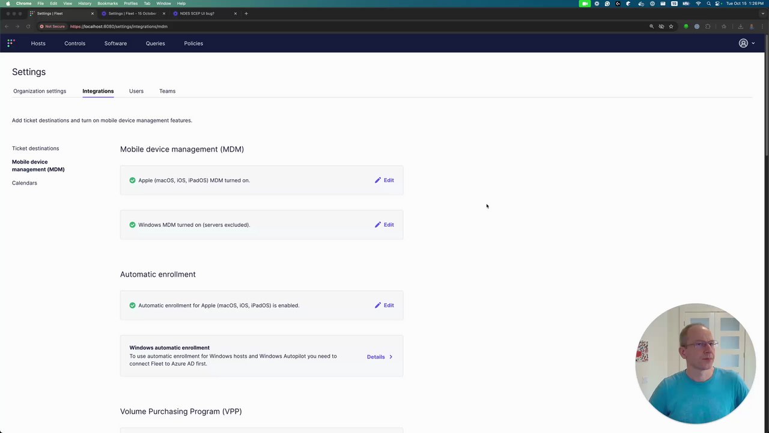The width and height of the screenshot is (769, 433).
Task: Click green checkmark on Windows MDM row
Action: tap(132, 225)
